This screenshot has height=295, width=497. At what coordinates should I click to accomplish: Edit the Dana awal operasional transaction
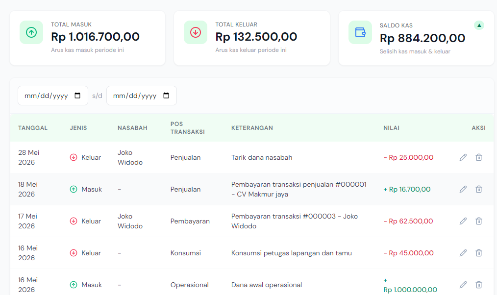click(463, 285)
